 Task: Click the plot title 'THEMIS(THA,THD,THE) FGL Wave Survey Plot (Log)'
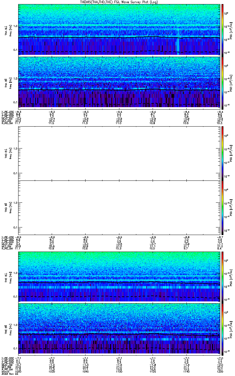point(119,2)
